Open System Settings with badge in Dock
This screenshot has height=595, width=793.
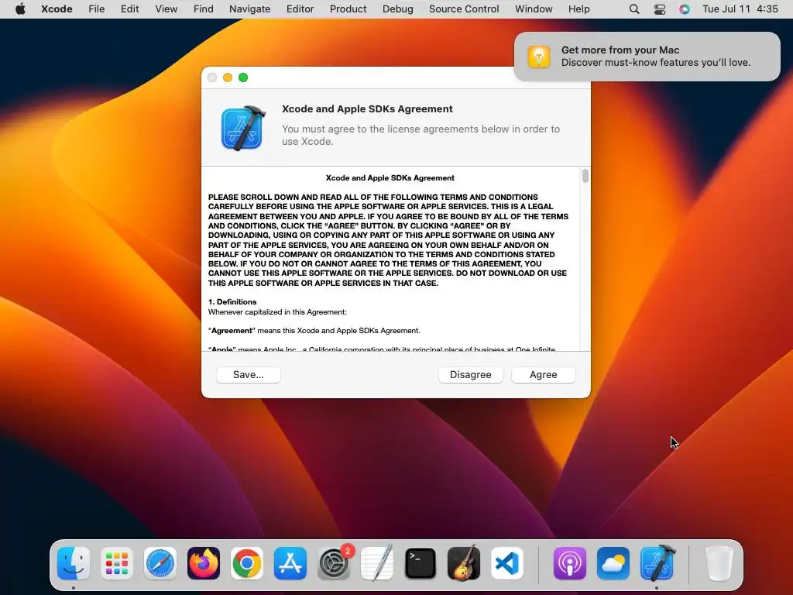334,563
